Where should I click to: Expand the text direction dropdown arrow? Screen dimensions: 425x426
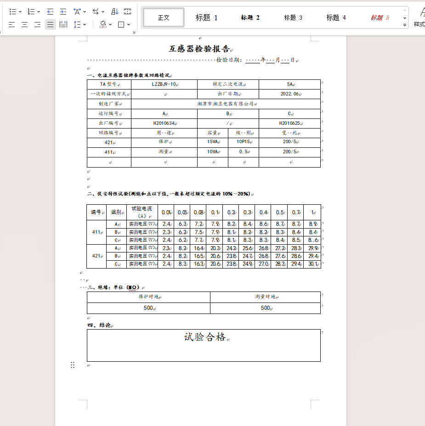[x=103, y=11]
